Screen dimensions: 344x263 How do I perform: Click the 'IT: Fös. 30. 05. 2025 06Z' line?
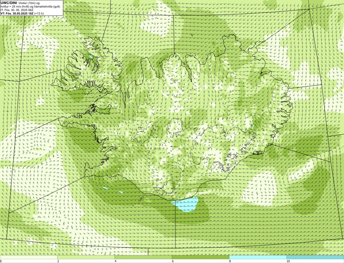tap(17, 10)
